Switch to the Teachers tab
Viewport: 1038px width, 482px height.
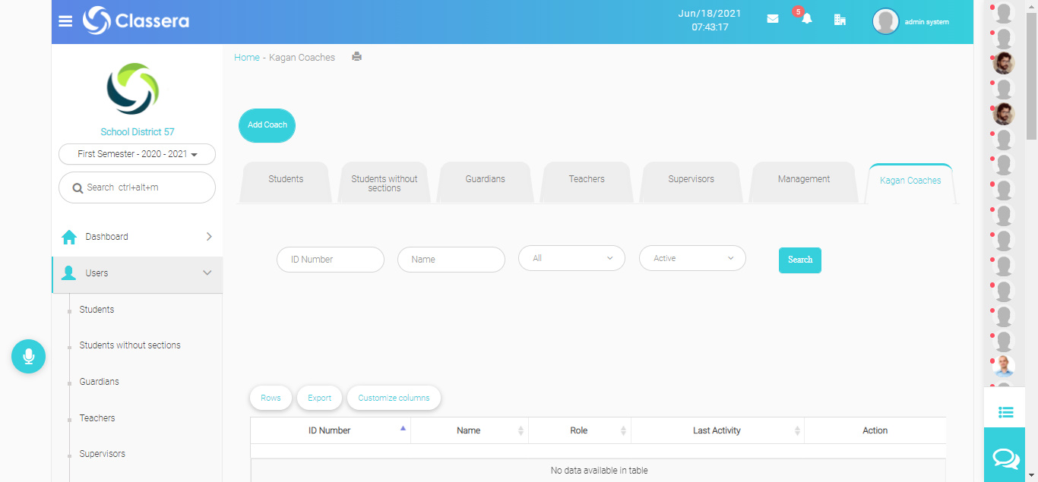click(587, 180)
